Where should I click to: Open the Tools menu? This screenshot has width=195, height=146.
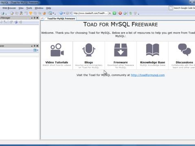[29, 8]
